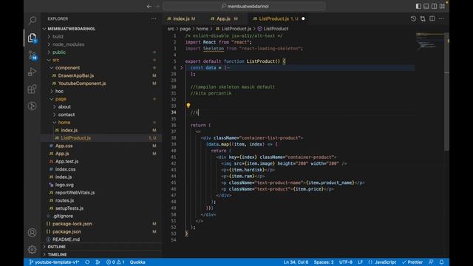473x266 pixels.
Task: Open YoutubeComponent.js file
Action: [x=82, y=83]
